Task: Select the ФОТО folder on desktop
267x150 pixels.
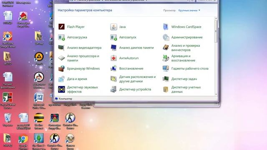Action: [x=8, y=58]
